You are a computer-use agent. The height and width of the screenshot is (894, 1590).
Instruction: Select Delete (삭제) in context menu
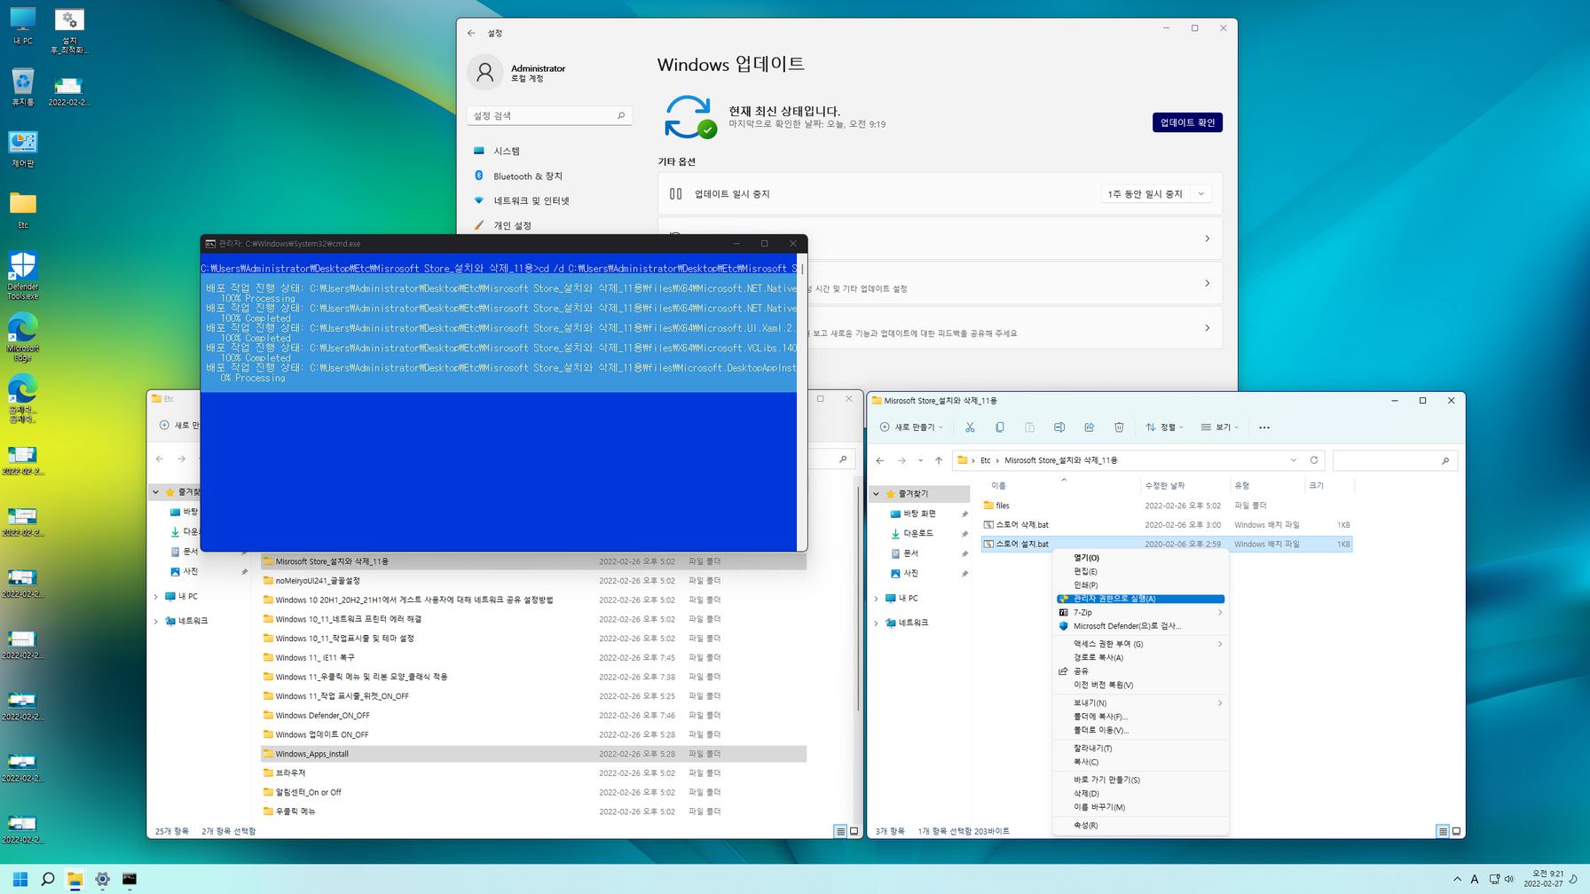[1140, 794]
